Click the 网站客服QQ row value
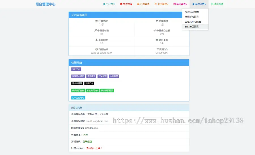Viewport: 255px width, 155px height. 92,128
